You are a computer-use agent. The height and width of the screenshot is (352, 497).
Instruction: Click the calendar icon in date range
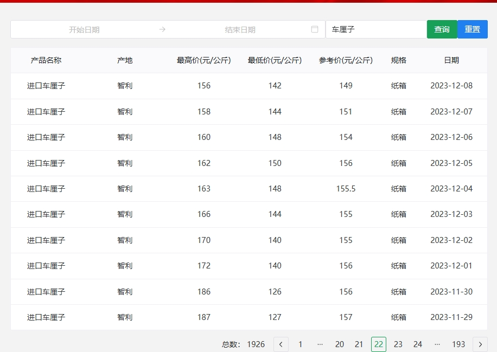tap(315, 29)
